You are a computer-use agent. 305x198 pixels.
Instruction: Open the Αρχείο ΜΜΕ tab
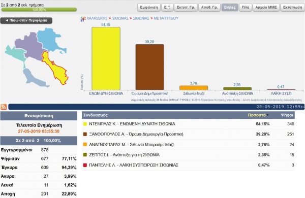pyautogui.click(x=266, y=8)
